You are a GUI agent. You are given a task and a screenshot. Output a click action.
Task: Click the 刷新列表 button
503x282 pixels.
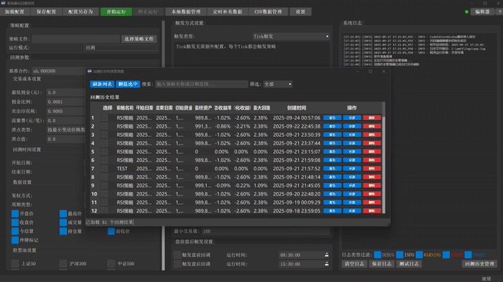102,84
